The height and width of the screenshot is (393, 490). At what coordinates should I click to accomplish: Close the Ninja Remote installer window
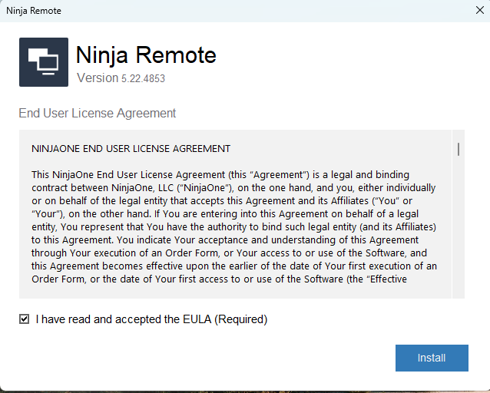479,11
